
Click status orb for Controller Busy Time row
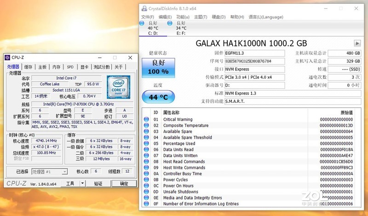pos(146,174)
